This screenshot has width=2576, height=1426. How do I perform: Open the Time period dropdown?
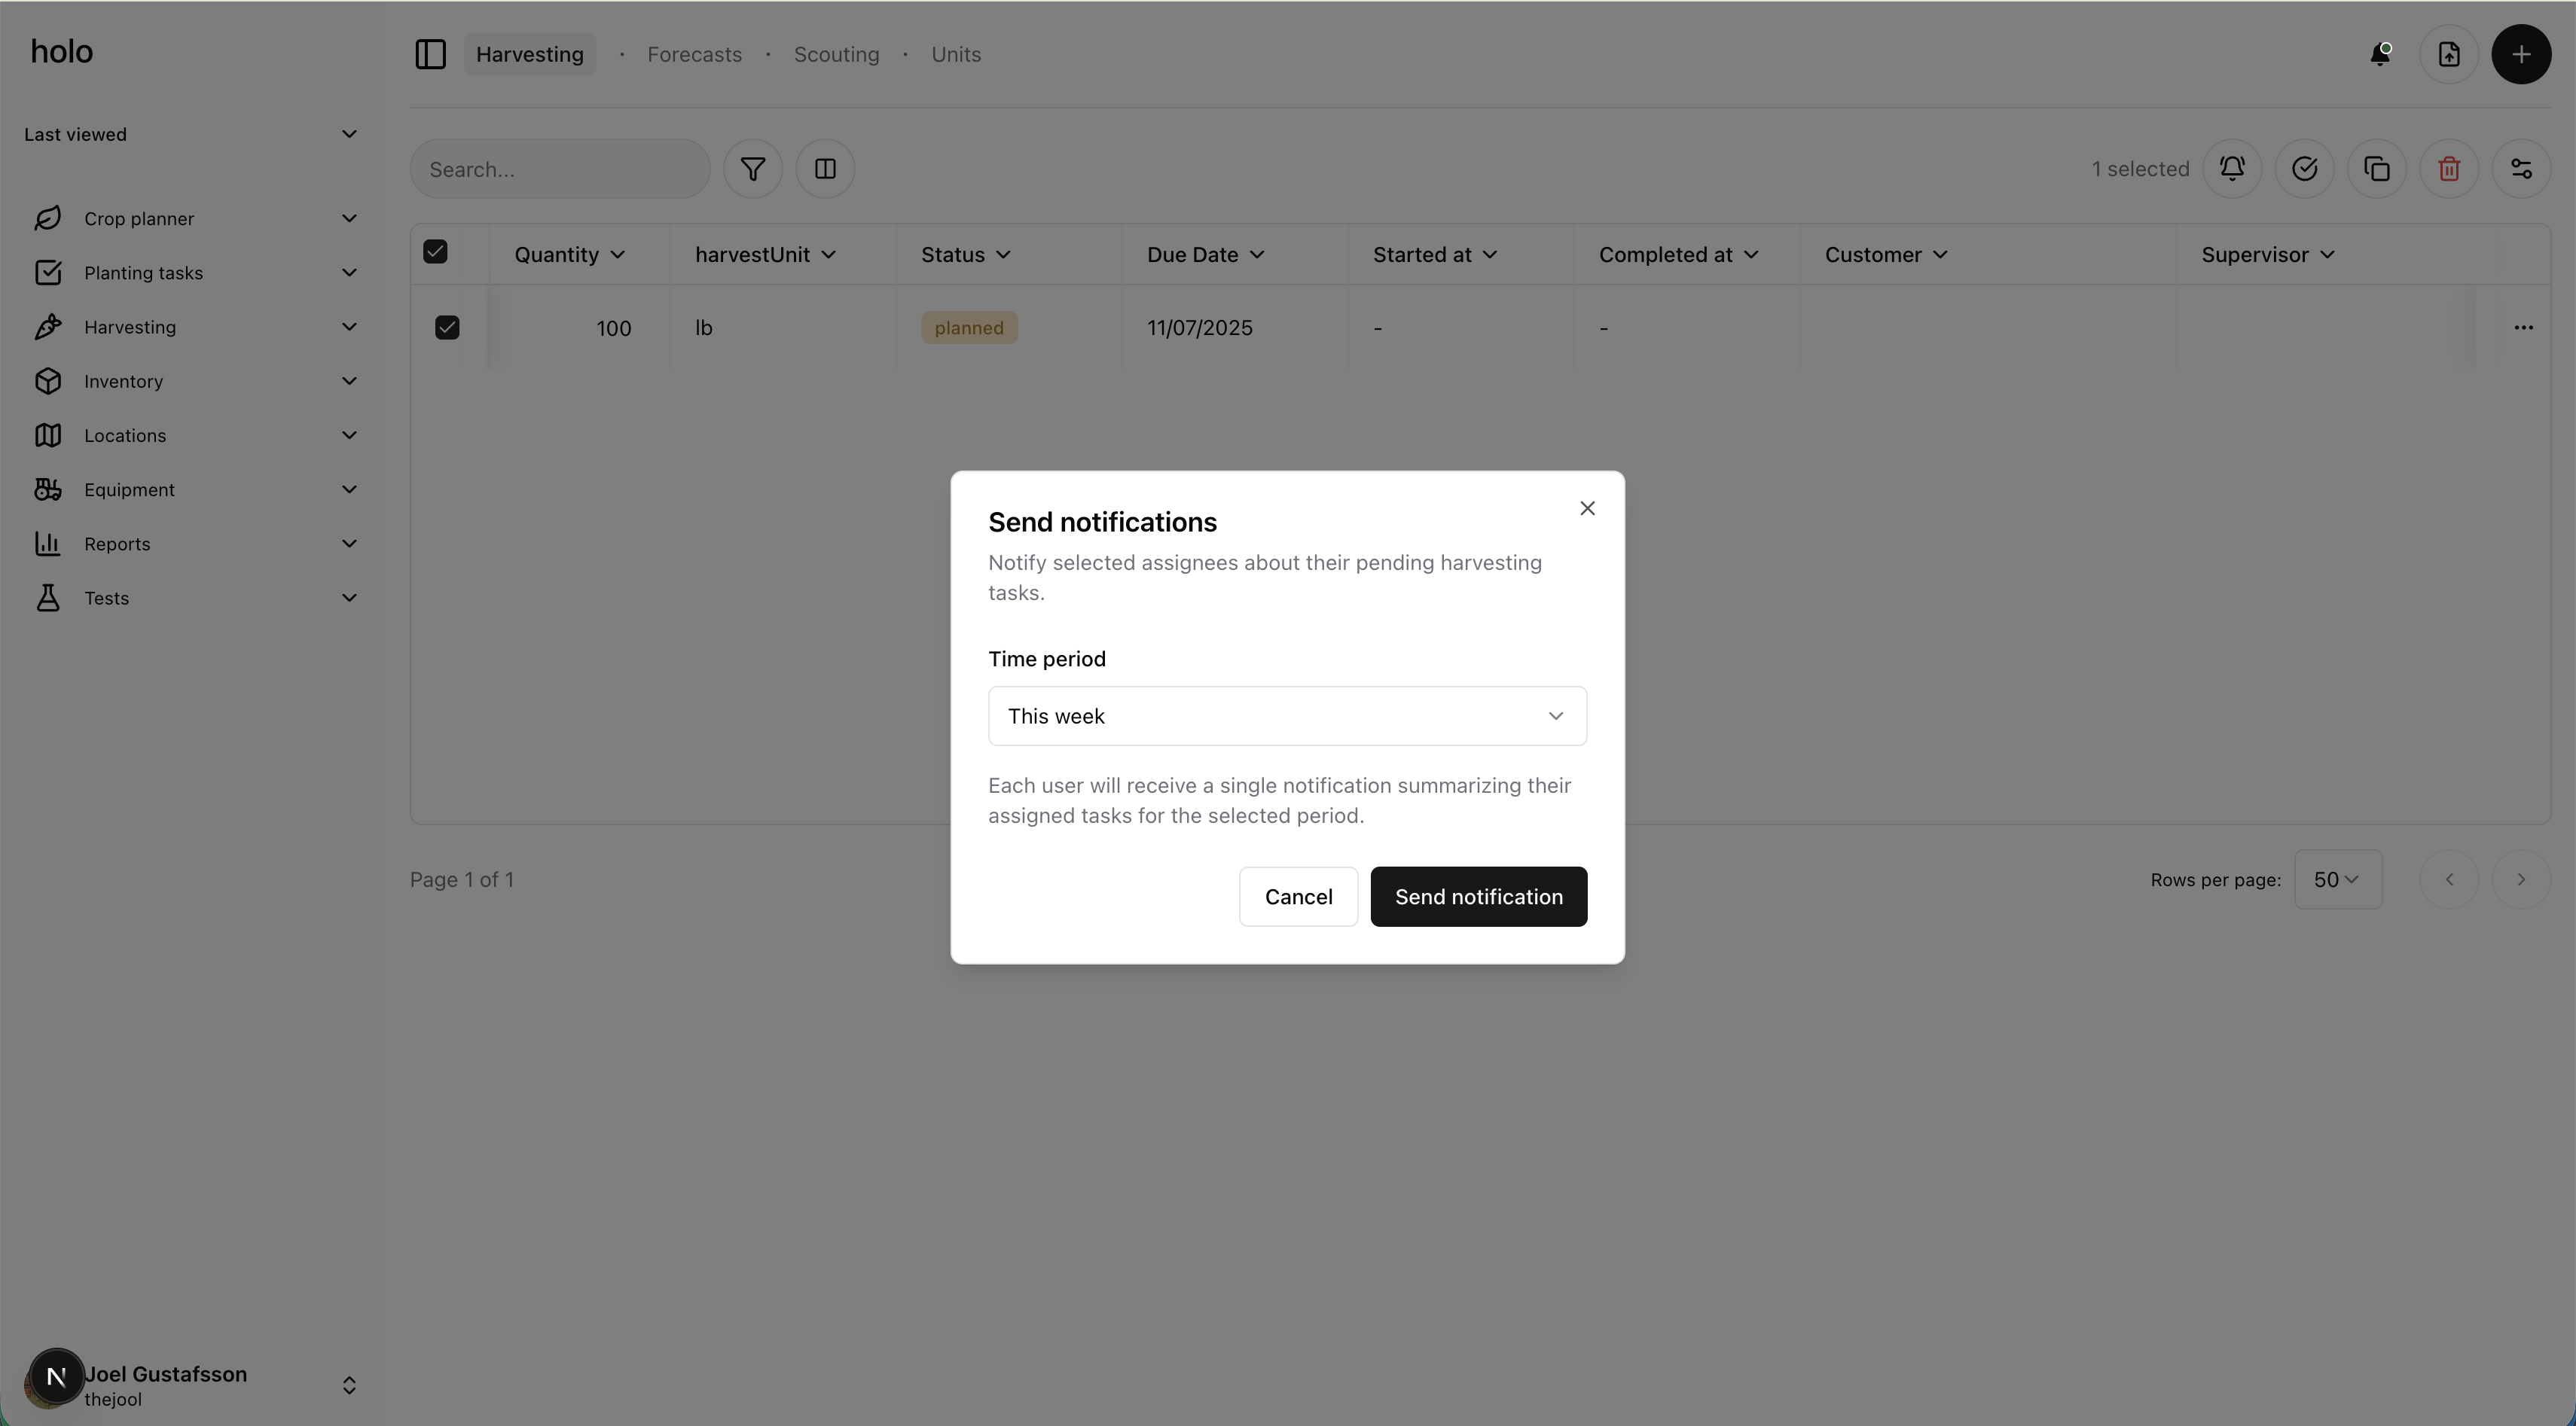(x=1286, y=715)
